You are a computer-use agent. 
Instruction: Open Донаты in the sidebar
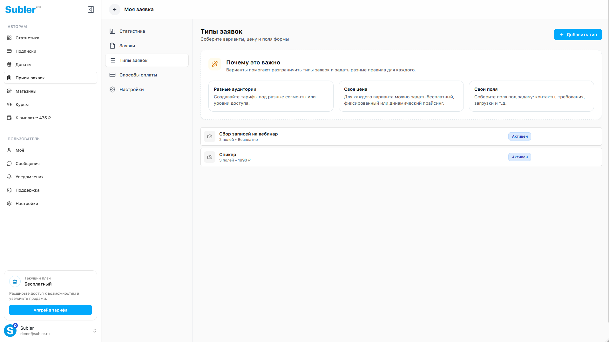click(24, 64)
